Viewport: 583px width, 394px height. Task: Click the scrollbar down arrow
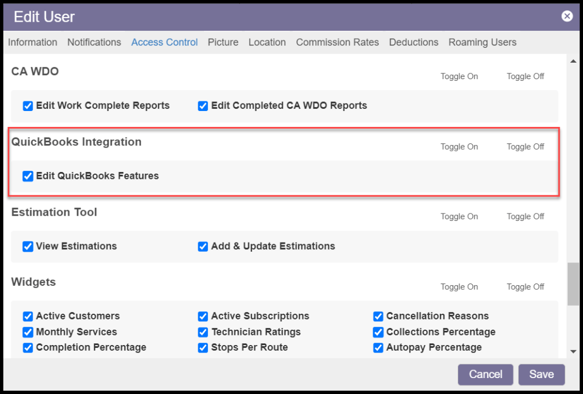573,352
